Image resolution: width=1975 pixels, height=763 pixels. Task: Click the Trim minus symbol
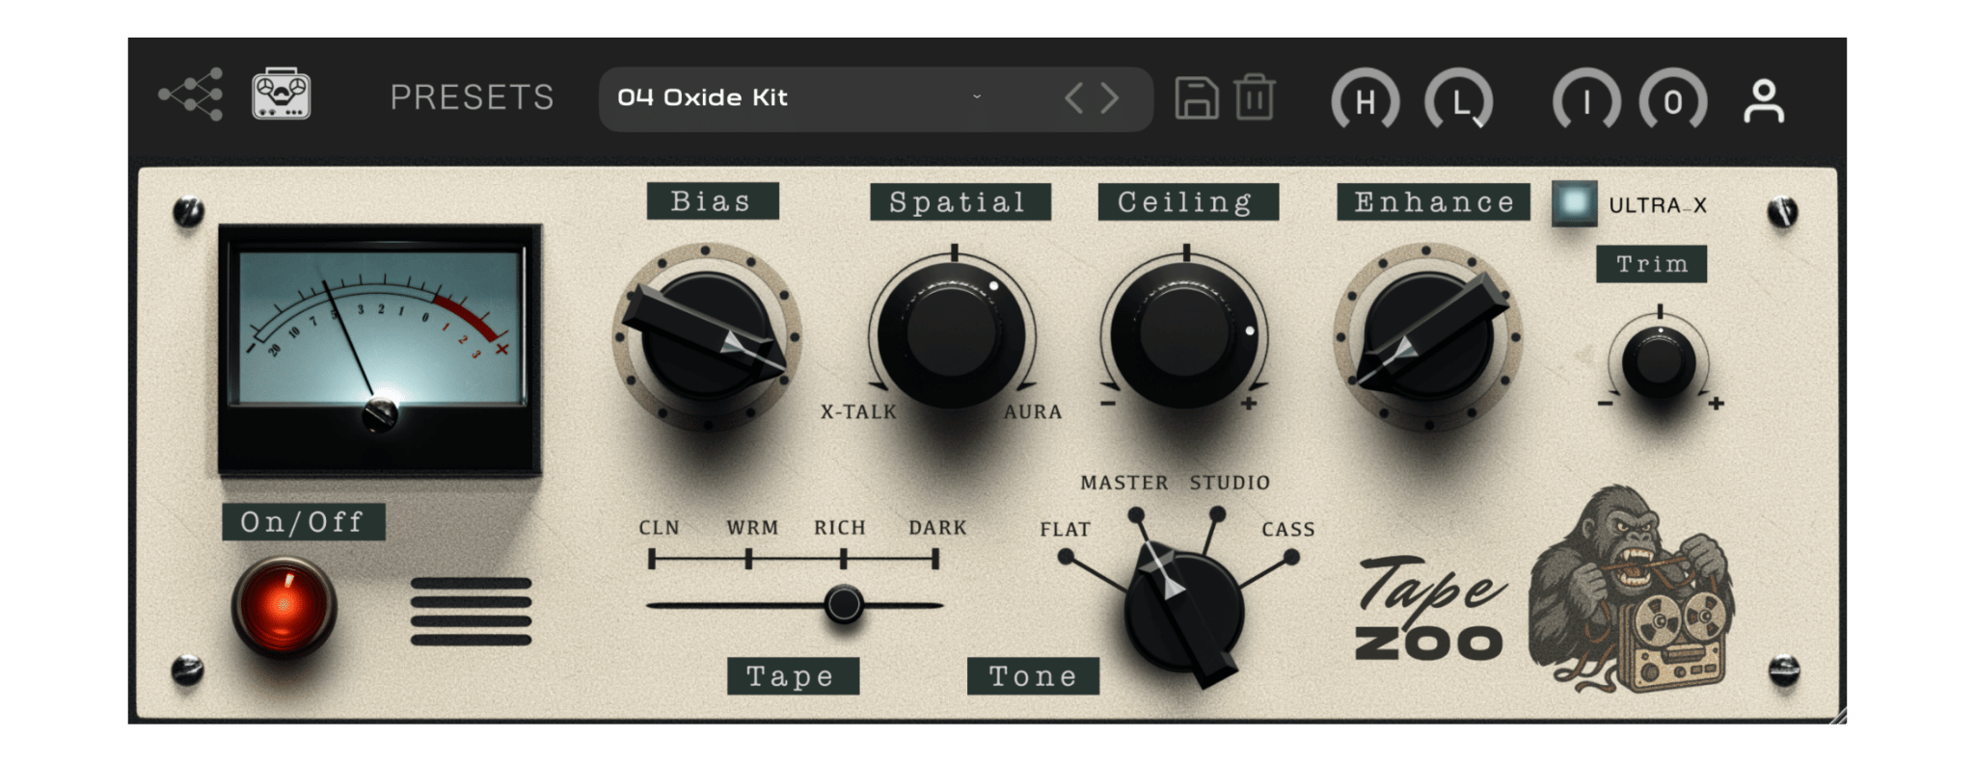pyautogui.click(x=1605, y=403)
